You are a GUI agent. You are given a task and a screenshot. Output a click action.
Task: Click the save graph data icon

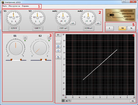point(58,57)
